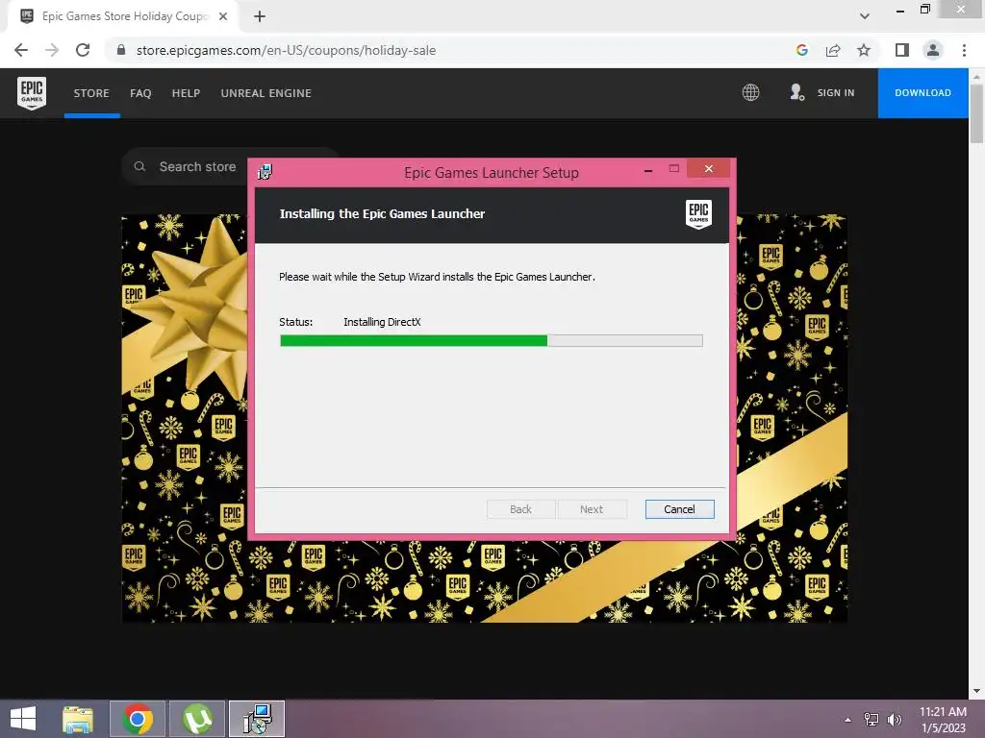Open the Chrome profile avatar
The height and width of the screenshot is (738, 985).
tap(933, 50)
